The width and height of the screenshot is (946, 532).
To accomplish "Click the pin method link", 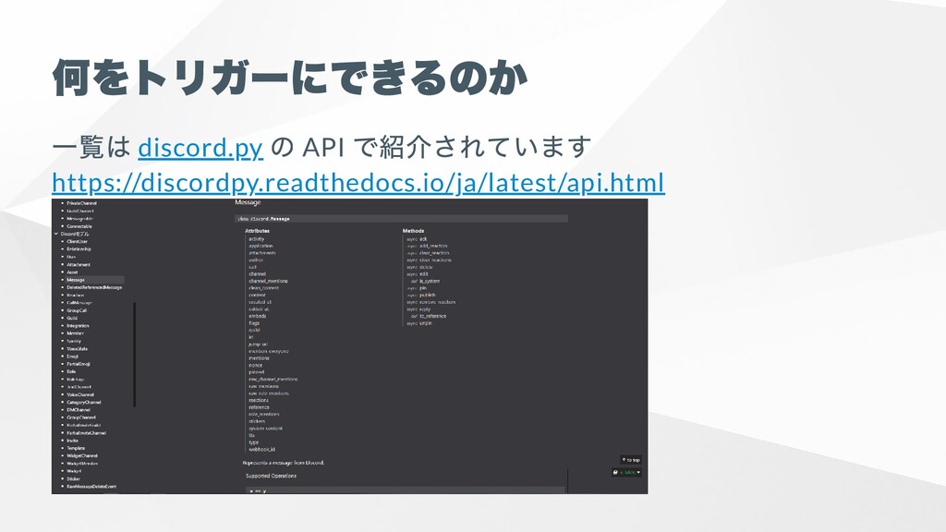I will 423,288.
